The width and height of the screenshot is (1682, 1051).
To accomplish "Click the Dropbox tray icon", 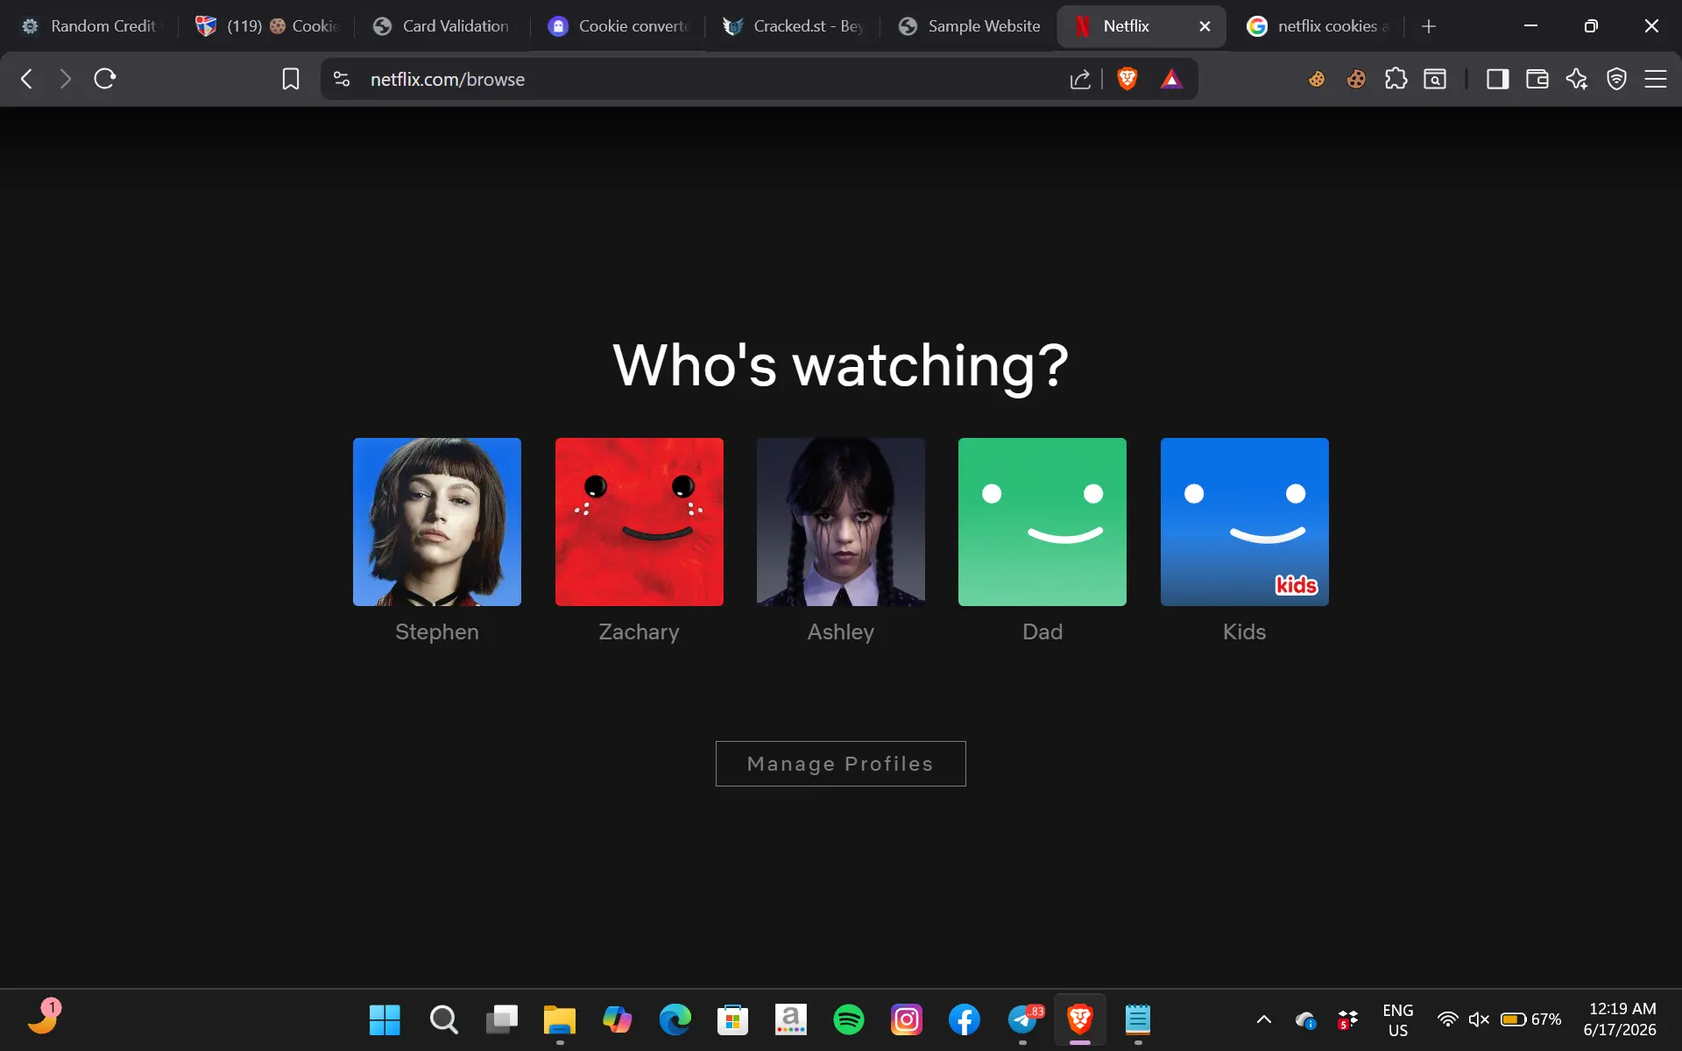I will pos(1347,1019).
